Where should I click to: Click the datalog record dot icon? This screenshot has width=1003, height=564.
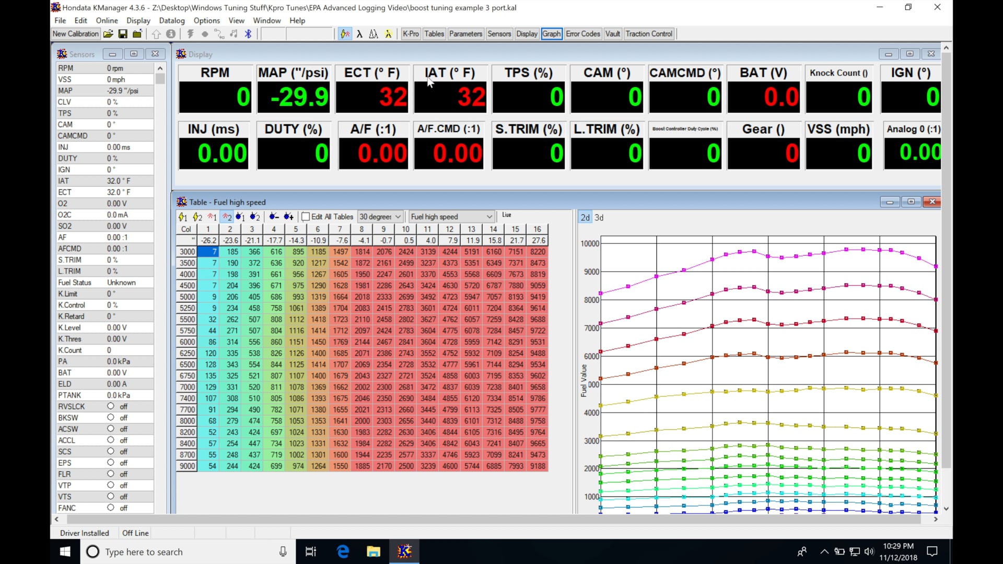[204, 33]
